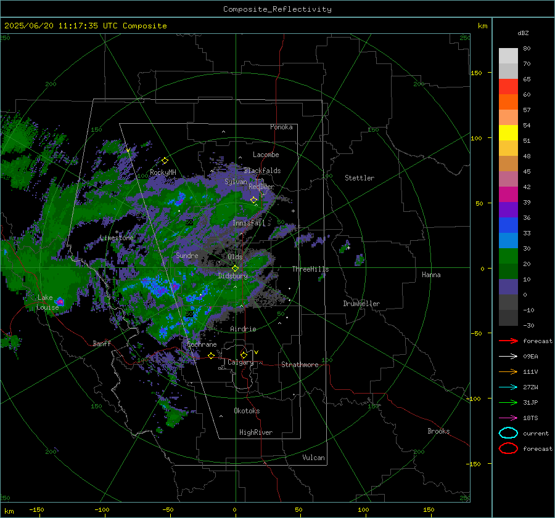Screen dimensions: 555x518
Task: Click the dBZ heading above color scale
Action: (523, 33)
